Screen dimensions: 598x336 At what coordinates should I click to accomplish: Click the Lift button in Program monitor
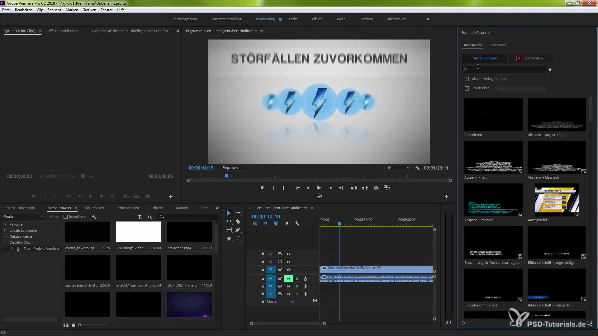click(x=354, y=188)
